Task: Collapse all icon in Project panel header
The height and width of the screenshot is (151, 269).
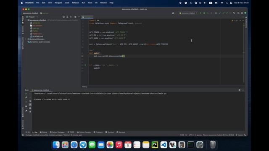Action: point(71,17)
